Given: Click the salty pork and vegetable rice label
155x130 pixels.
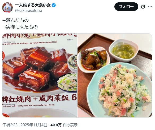Looking at the screenshot, I should (x=36, y=105).
